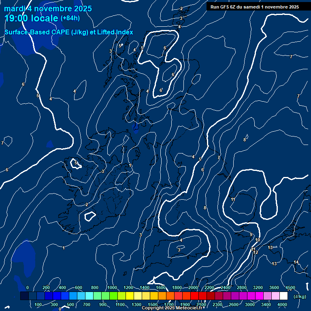Click the '3400' legend value label

point(266,305)
